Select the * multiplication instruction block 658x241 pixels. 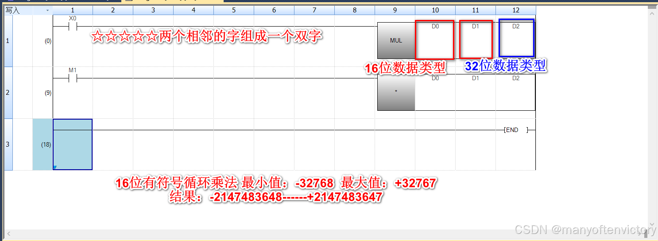tap(396, 92)
